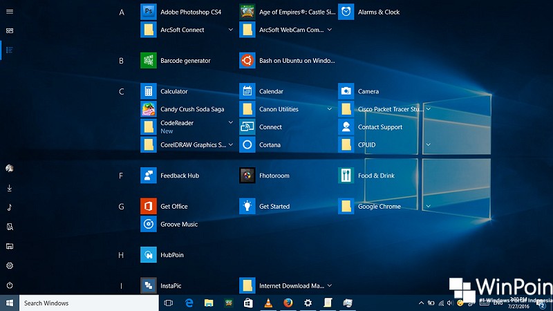This screenshot has width=553, height=311.
Task: Click the letter G group header
Action: pyautogui.click(x=122, y=207)
